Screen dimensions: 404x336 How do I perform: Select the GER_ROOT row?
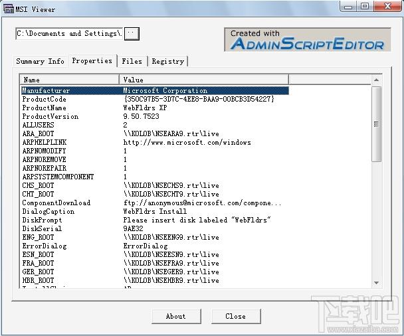click(155, 272)
